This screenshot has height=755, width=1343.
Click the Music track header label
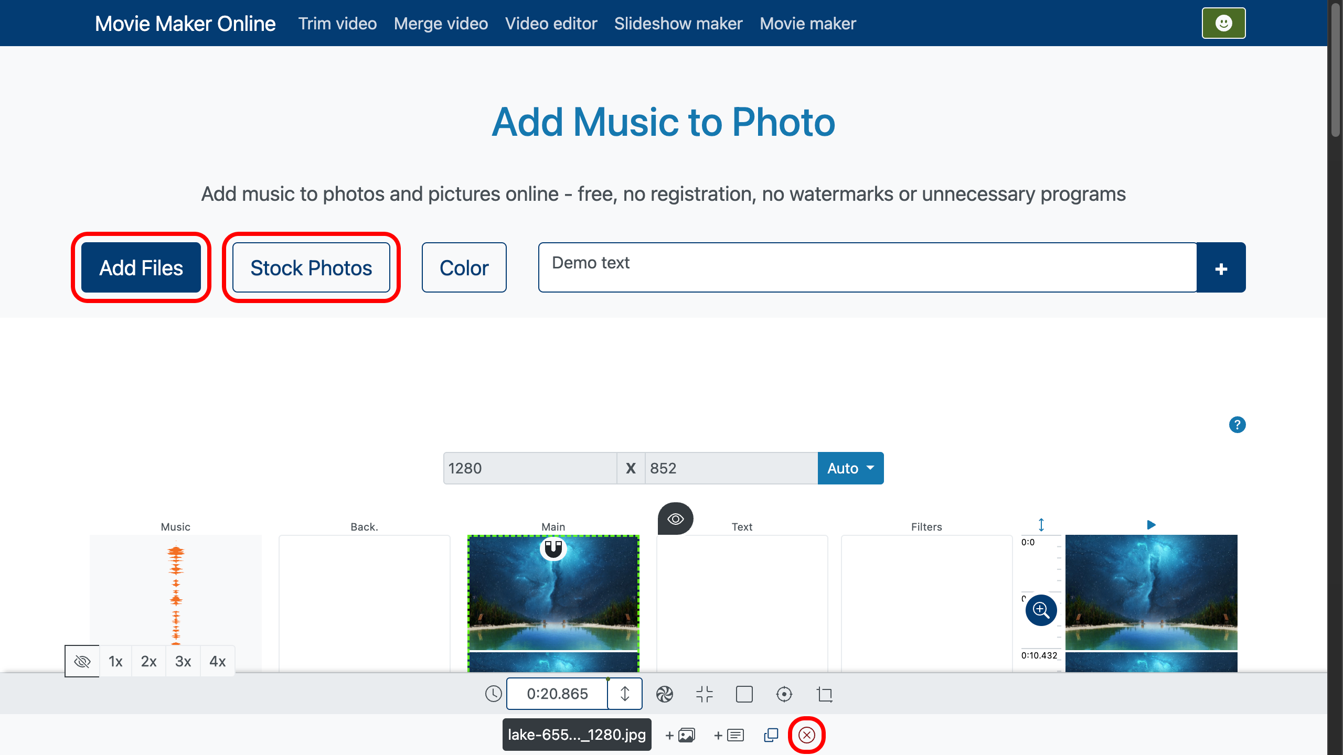tap(175, 526)
